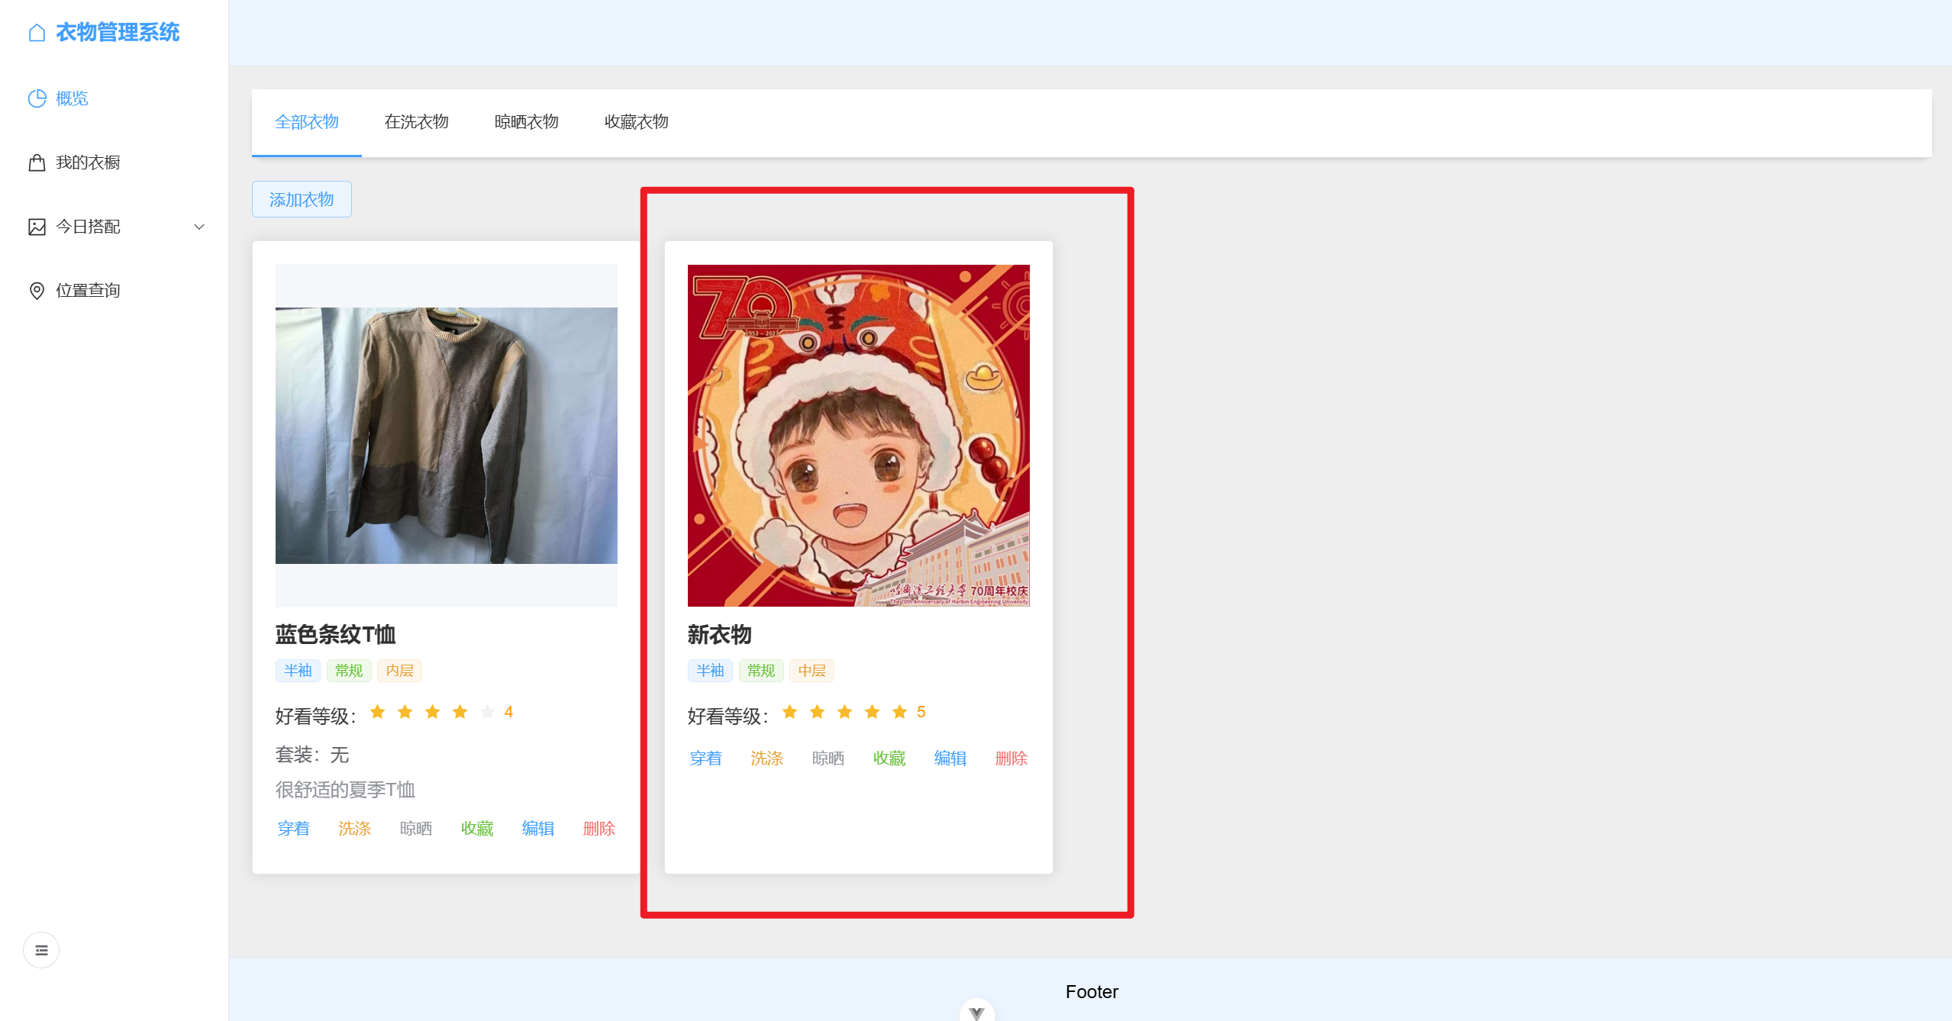This screenshot has height=1021, width=1952.
Task: Click the 添加衣物 button
Action: click(x=302, y=199)
